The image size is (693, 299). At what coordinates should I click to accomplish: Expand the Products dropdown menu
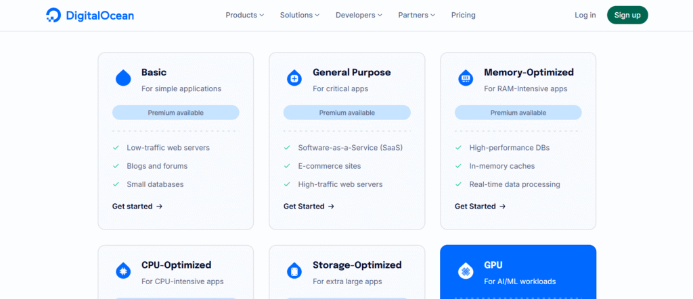[x=244, y=15]
